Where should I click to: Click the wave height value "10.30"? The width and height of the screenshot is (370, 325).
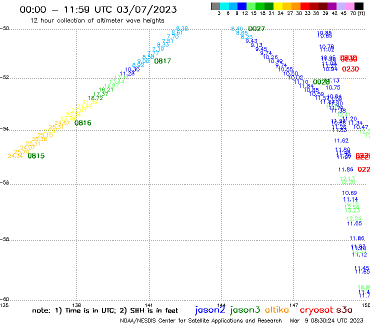[132, 70]
